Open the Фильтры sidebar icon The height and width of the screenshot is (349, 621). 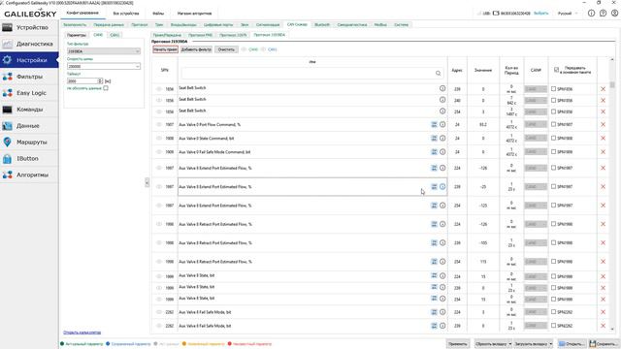7,77
